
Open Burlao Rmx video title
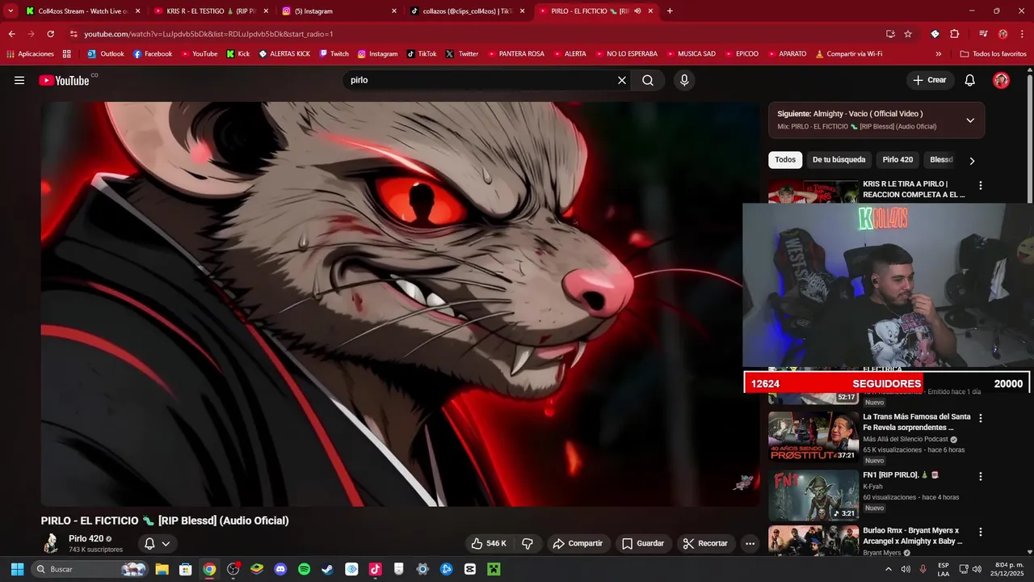point(912,536)
